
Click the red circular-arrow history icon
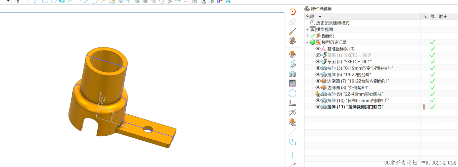click(x=293, y=12)
